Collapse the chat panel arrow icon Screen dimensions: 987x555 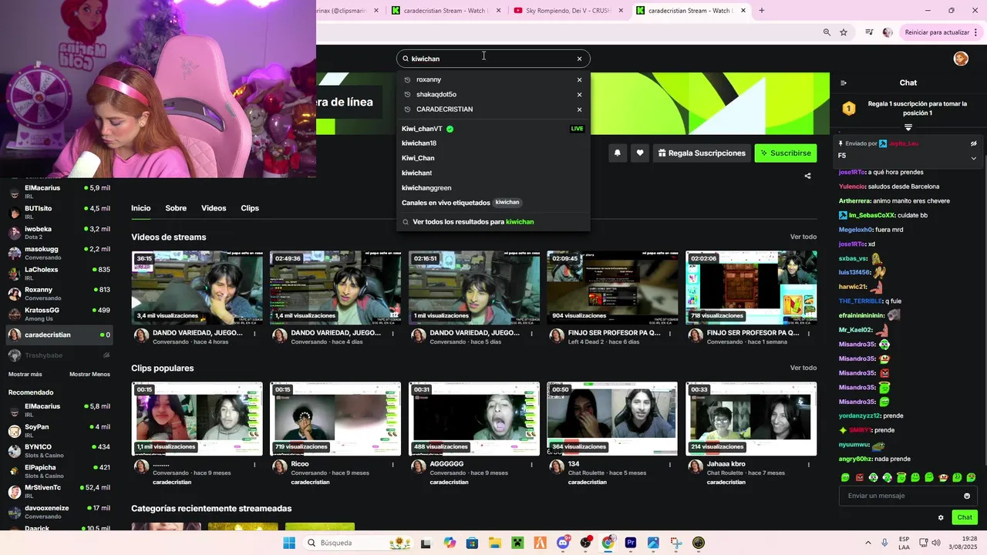(x=843, y=83)
